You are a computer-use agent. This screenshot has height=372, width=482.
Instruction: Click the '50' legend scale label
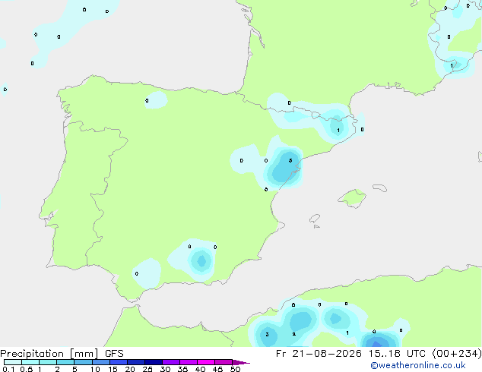235,369
